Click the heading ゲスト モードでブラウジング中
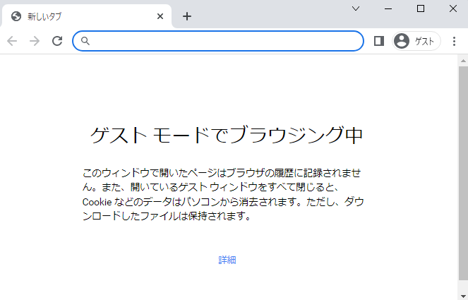 [227, 135]
